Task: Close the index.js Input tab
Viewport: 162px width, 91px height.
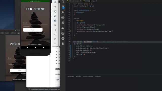Action: click(x=97, y=1)
